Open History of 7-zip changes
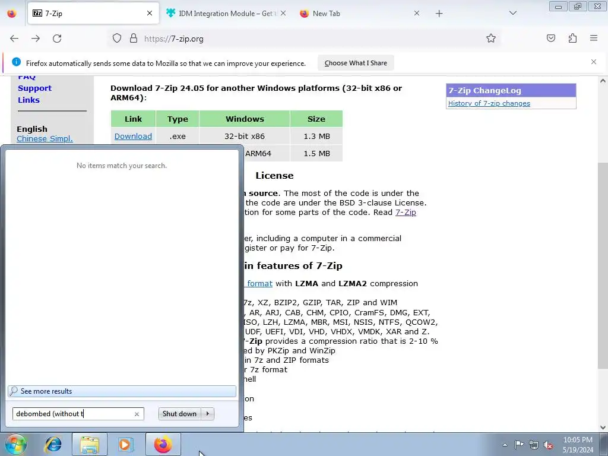Viewport: 608px width, 456px height. [489, 103]
